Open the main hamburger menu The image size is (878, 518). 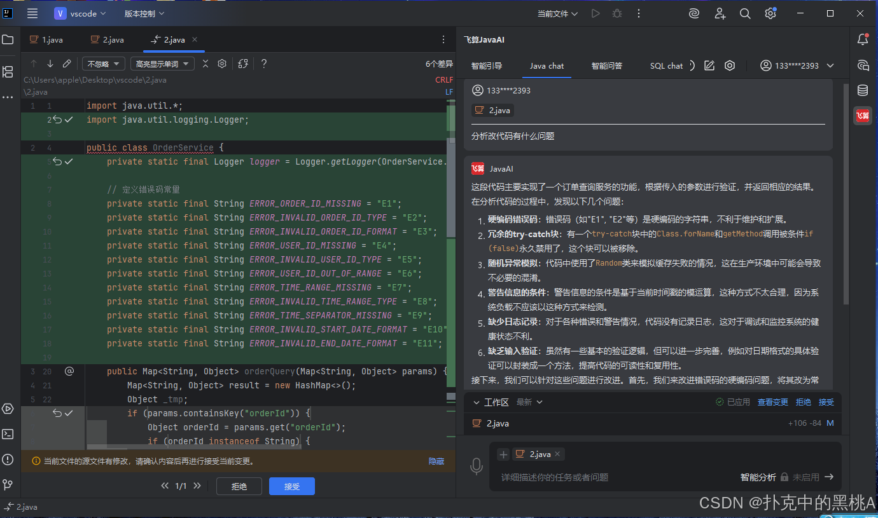32,13
